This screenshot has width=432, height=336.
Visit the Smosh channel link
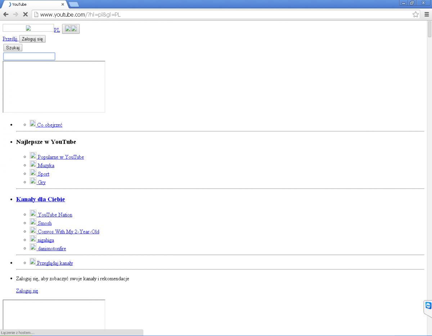tap(45, 223)
